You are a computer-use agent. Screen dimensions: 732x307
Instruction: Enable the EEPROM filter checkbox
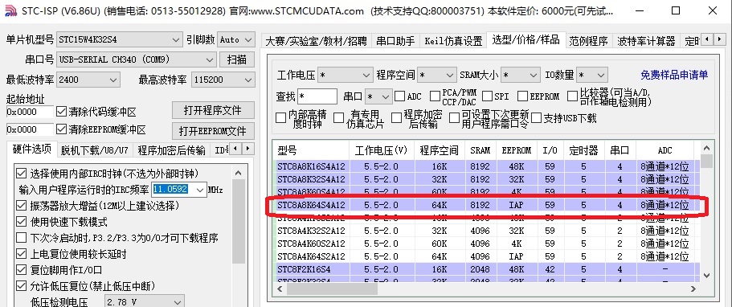[x=522, y=96]
